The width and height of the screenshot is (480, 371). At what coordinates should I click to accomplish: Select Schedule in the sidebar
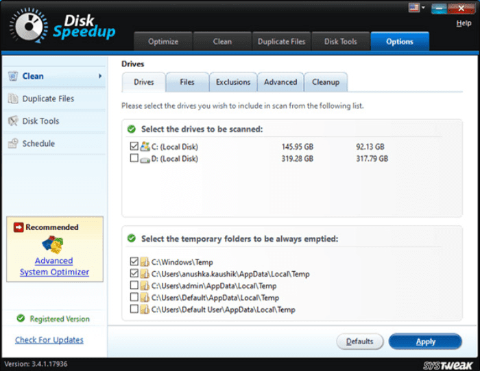[54, 143]
